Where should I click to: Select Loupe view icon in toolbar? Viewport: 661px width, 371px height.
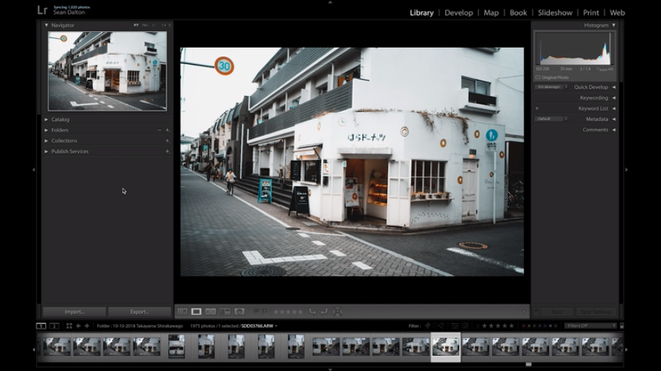point(196,312)
